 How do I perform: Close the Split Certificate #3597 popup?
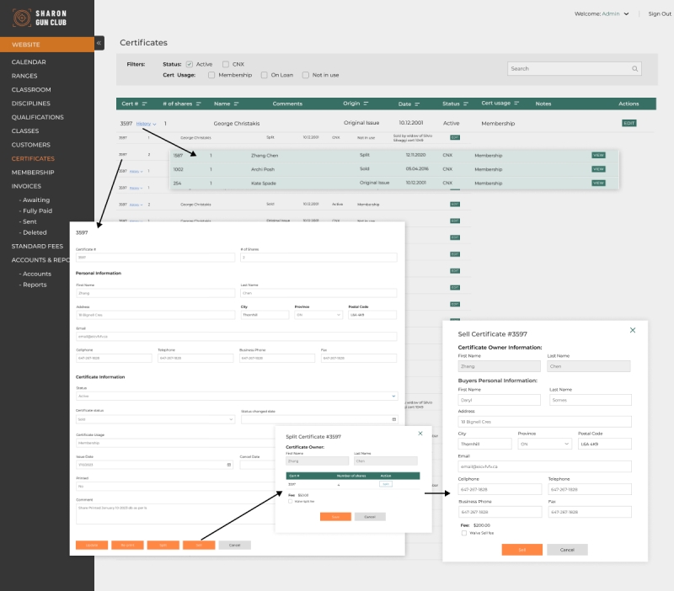(x=420, y=433)
